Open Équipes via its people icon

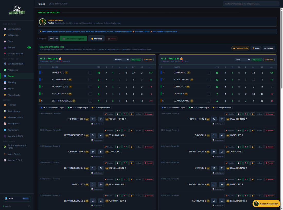point(5,48)
